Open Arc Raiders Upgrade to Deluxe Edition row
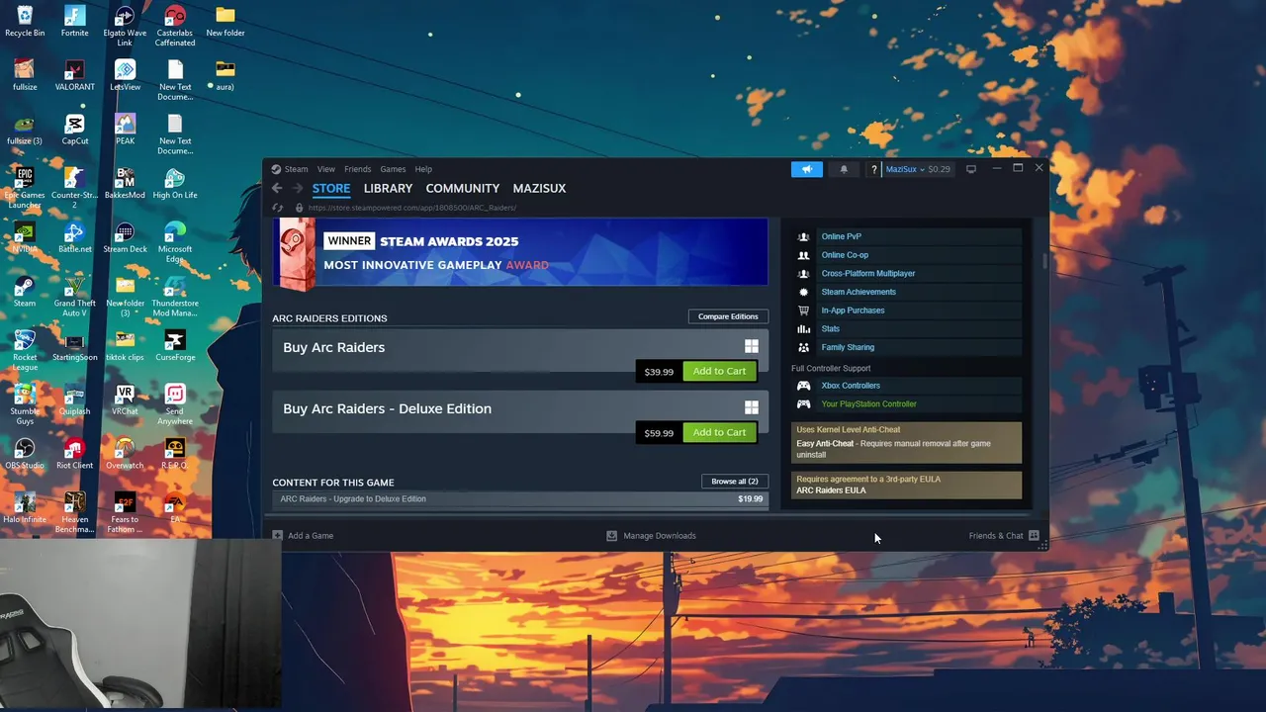 coord(520,499)
